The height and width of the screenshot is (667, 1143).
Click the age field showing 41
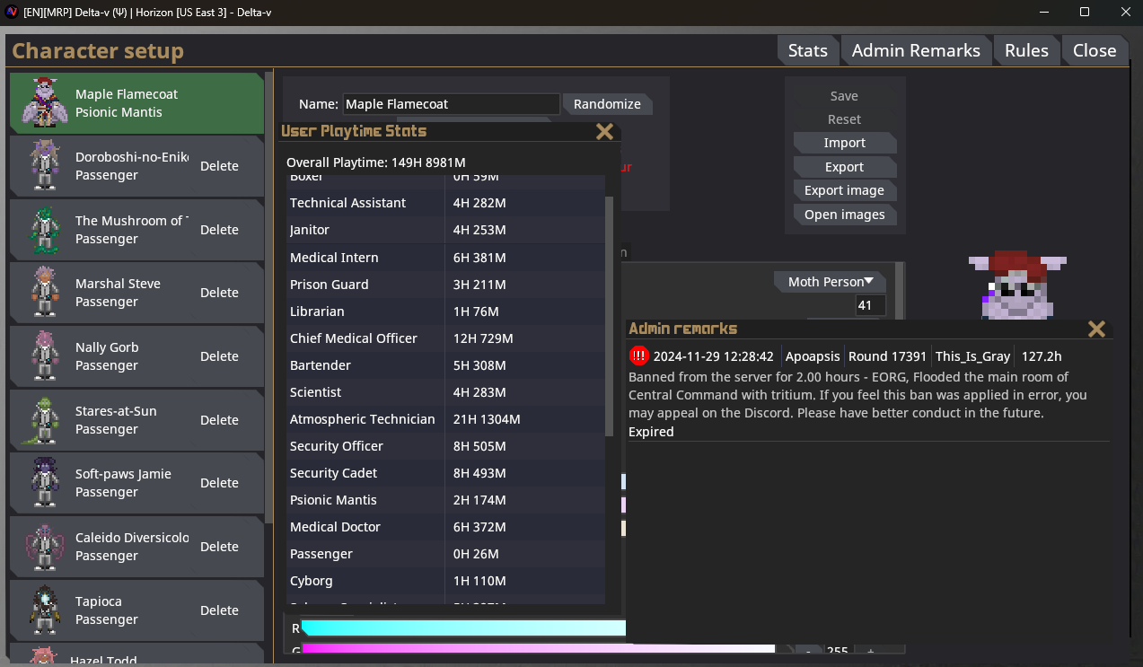click(x=870, y=305)
